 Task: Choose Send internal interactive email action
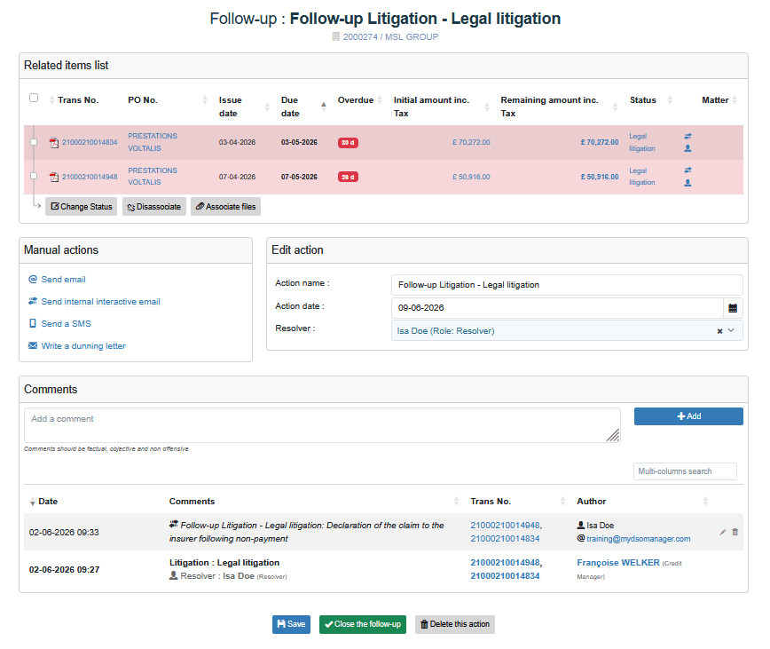click(100, 302)
